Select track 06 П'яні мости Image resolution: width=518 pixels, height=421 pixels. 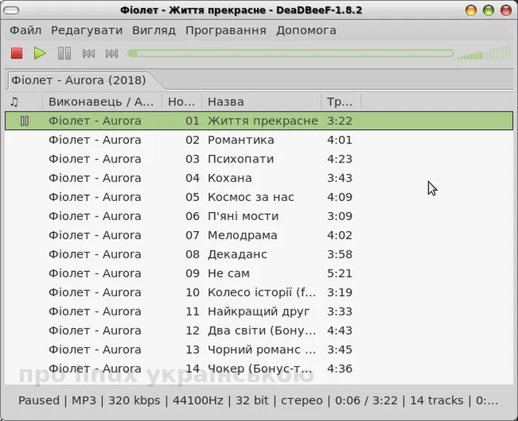(x=259, y=216)
